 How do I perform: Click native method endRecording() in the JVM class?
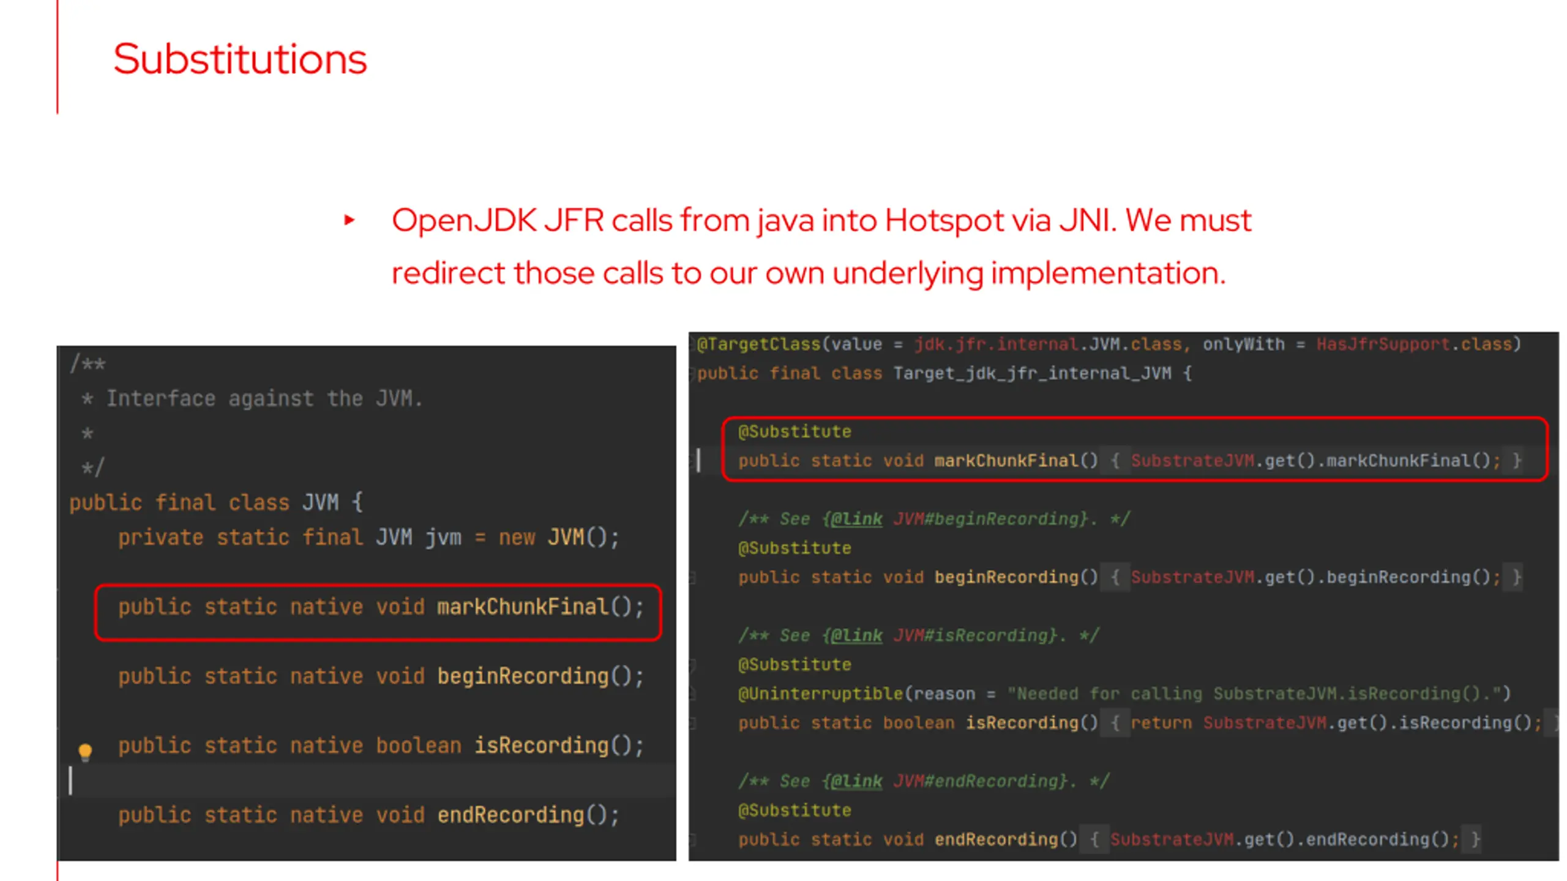(369, 816)
